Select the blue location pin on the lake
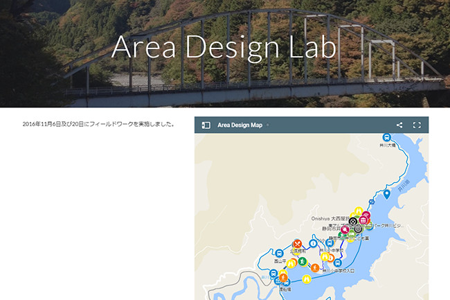Viewport: 450px width, 300px height. [387, 194]
